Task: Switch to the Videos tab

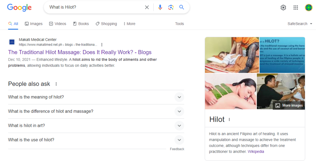Action: [x=58, y=24]
